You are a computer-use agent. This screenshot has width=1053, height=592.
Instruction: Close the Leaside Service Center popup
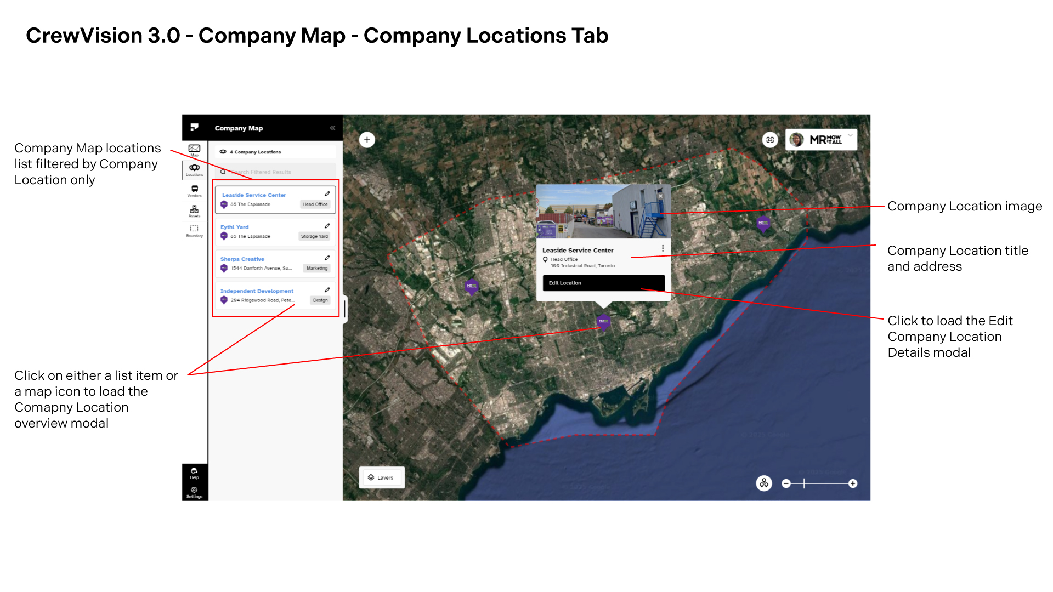(660, 196)
